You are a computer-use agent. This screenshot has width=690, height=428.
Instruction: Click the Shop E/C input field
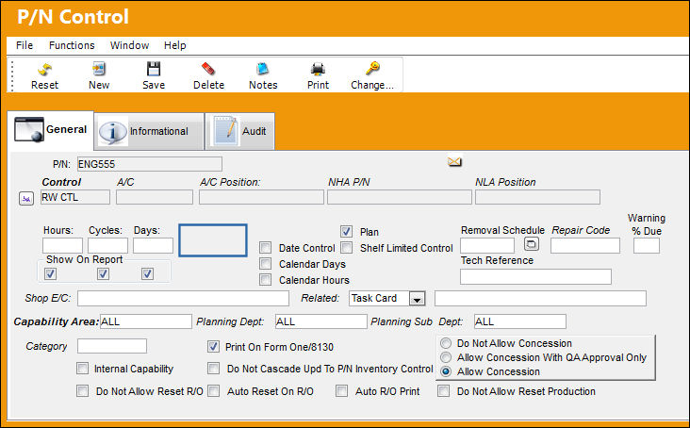point(184,298)
